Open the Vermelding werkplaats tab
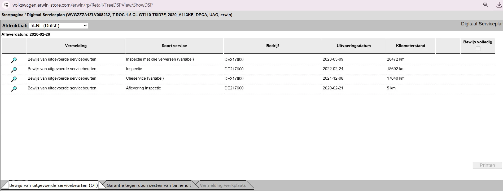 click(x=223, y=185)
